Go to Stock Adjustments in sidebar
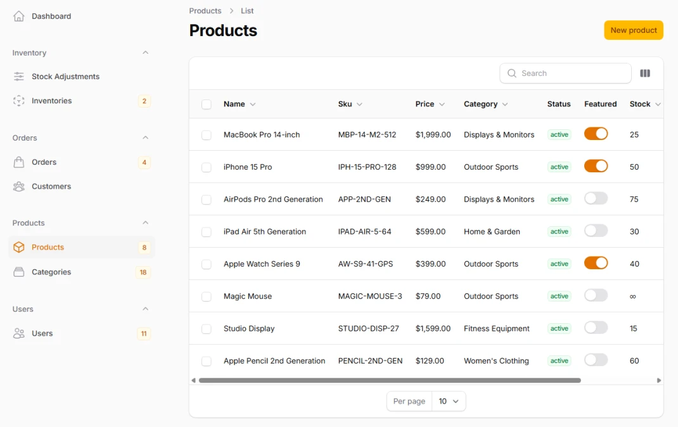The image size is (678, 427). pos(65,77)
